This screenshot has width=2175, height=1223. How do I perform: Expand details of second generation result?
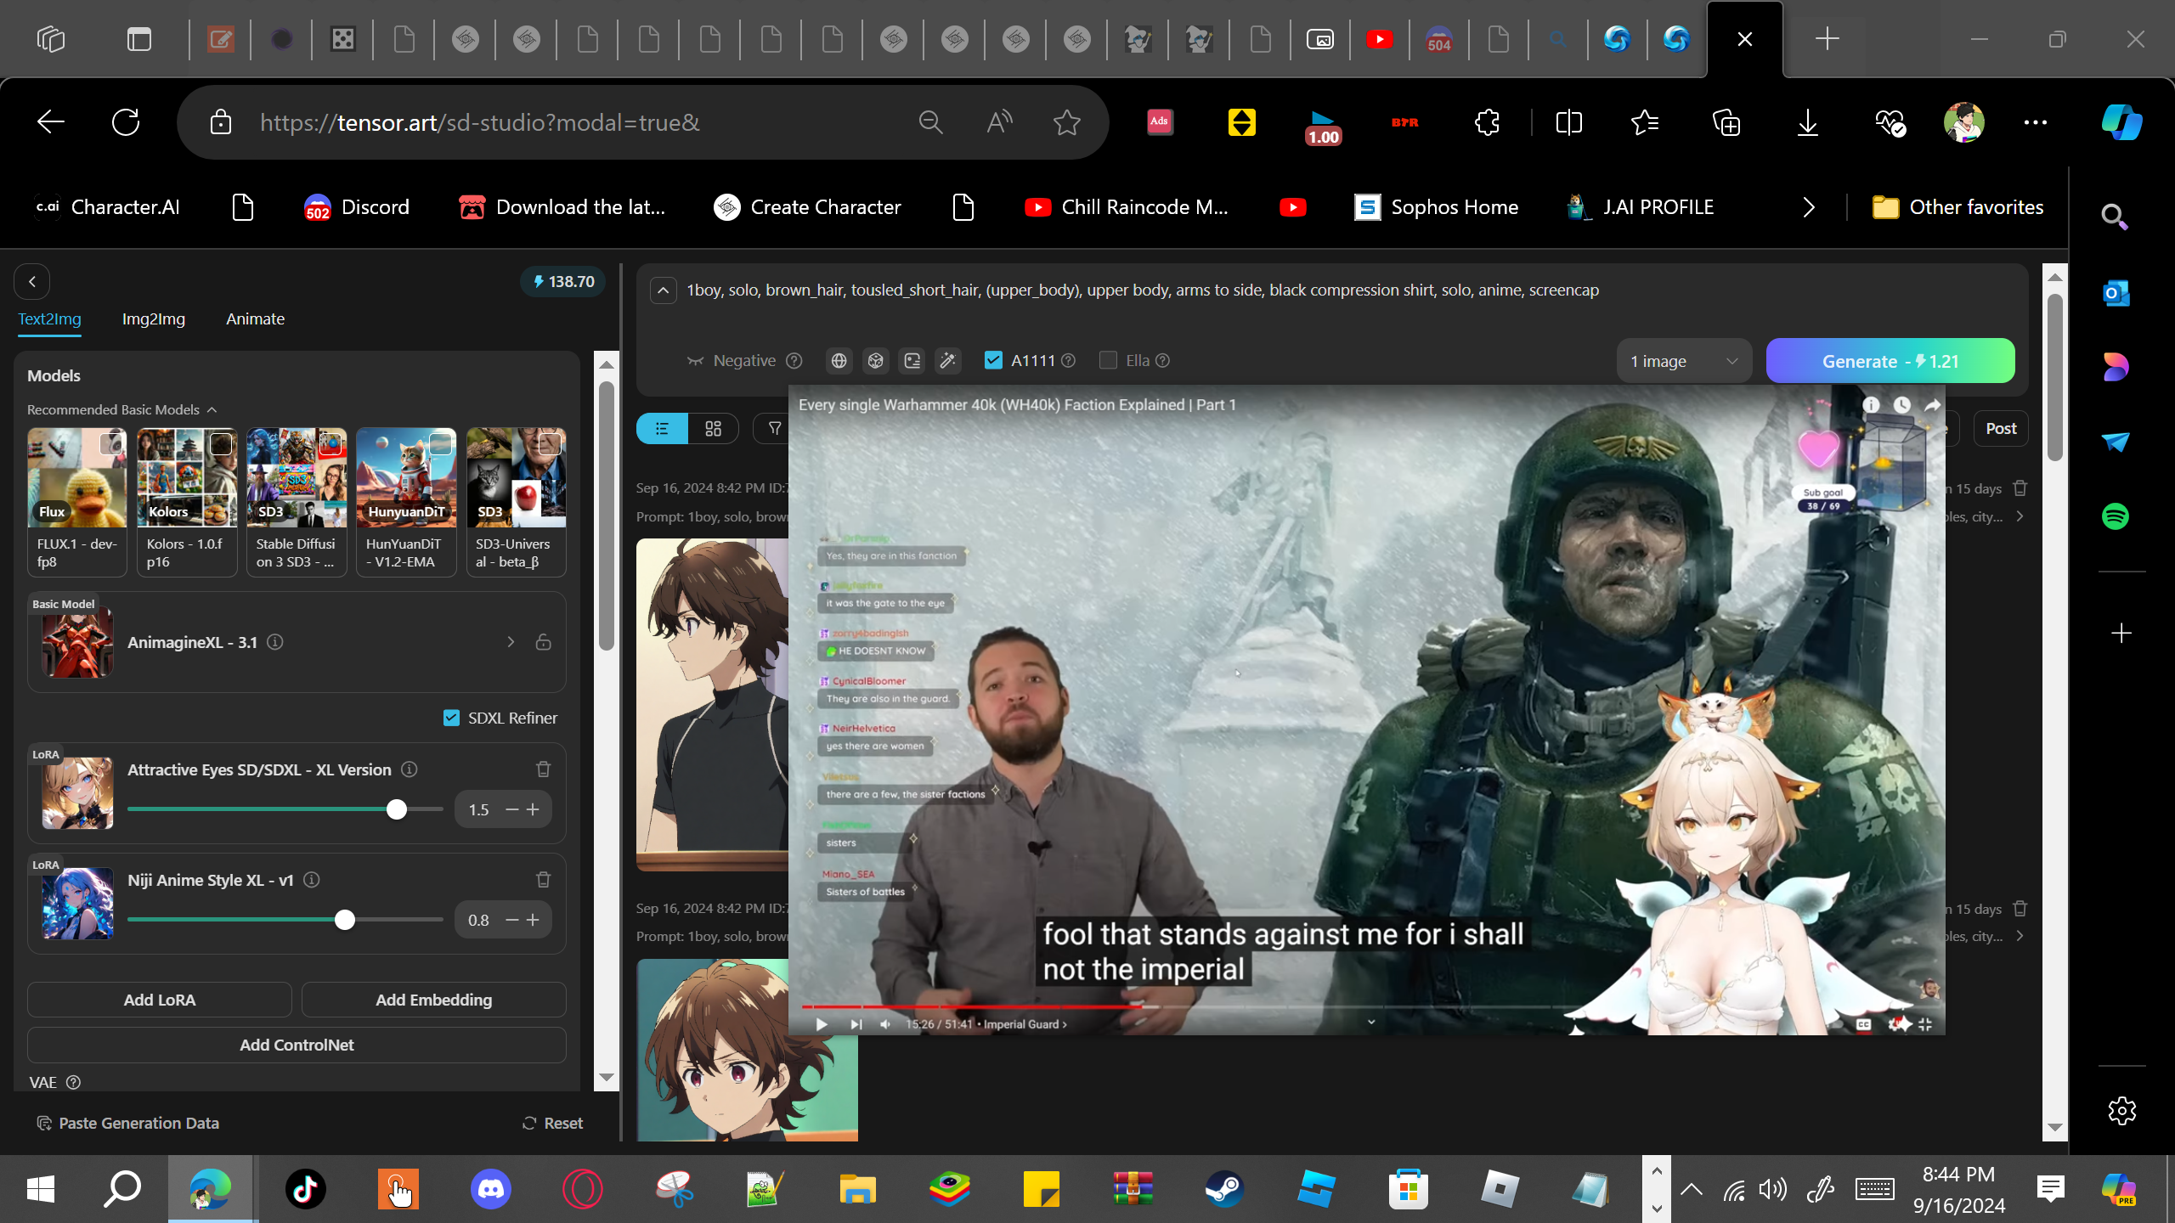pos(2020,936)
